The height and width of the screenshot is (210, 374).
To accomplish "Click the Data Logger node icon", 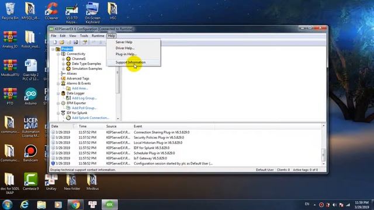I will [x=63, y=93].
